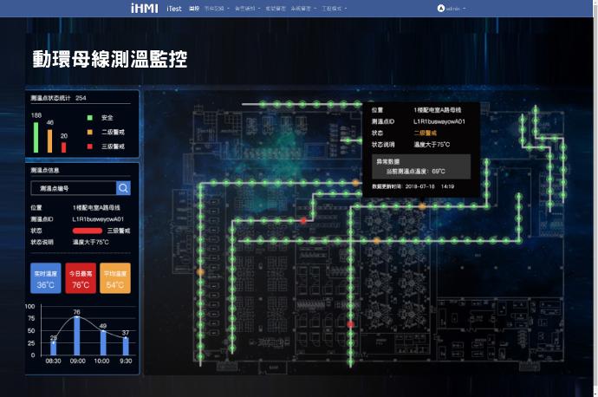The height and width of the screenshot is (397, 598).
Task: Click the green 188 bar in statistics
Action: pos(36,137)
